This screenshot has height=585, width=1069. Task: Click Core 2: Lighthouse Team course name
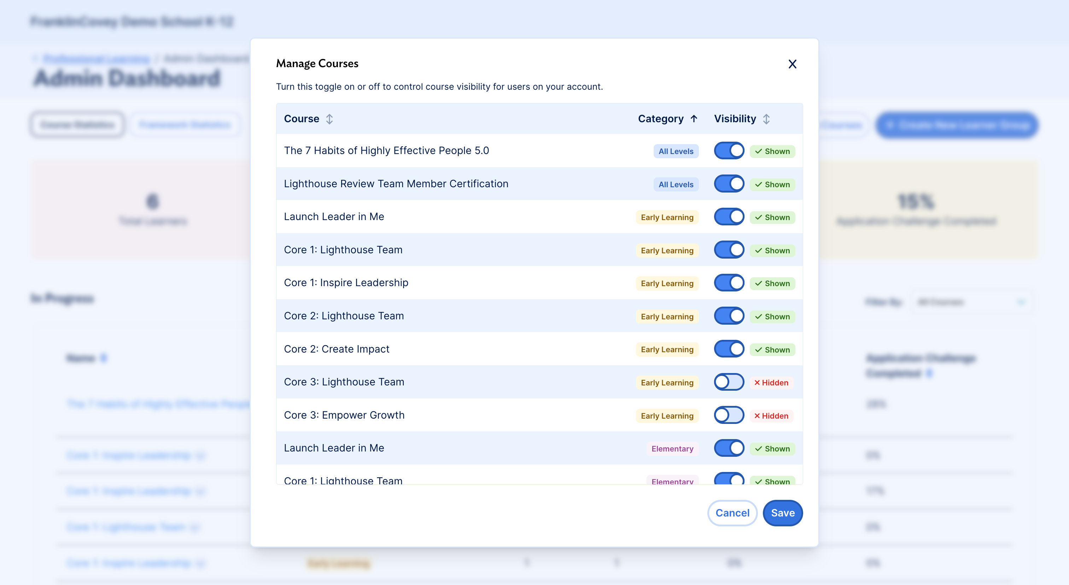pyautogui.click(x=344, y=316)
